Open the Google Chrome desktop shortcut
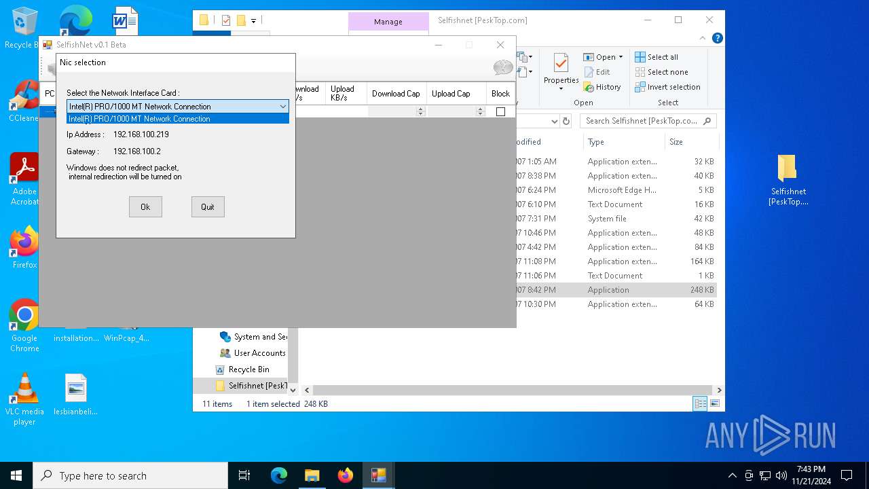The image size is (869, 489). pyautogui.click(x=24, y=325)
